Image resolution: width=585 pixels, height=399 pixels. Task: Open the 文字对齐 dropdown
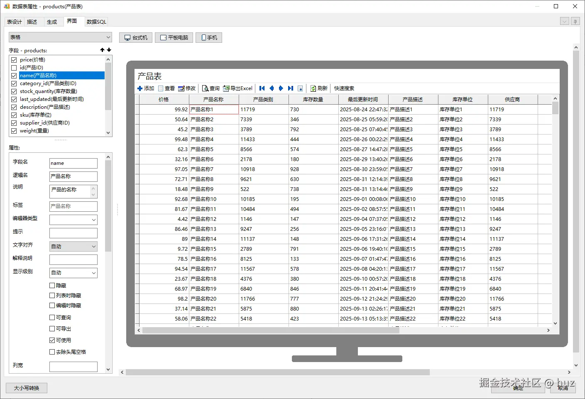[73, 246]
